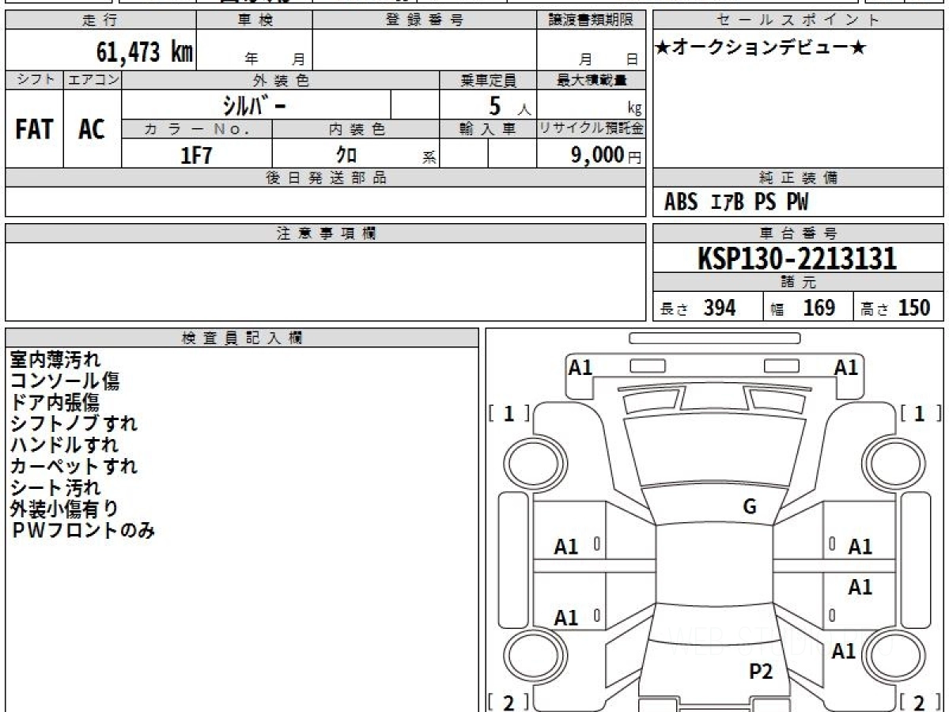Select the note シフトノブすれ
This screenshot has width=949, height=712.
(x=74, y=423)
